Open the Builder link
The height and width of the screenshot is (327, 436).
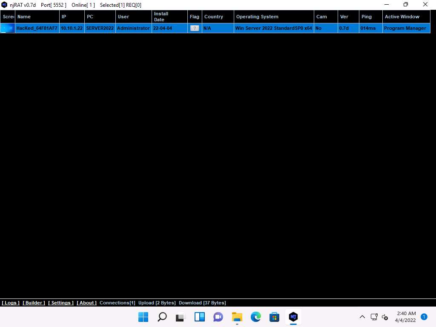[34, 303]
